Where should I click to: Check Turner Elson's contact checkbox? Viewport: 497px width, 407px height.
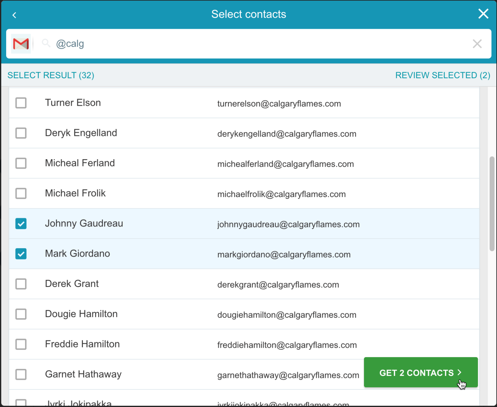tap(21, 103)
